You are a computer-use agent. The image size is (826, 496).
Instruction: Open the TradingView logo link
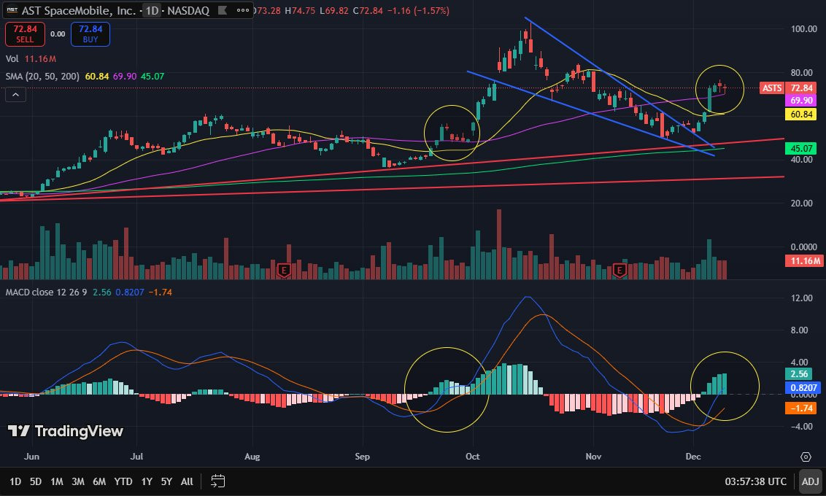[x=66, y=431]
